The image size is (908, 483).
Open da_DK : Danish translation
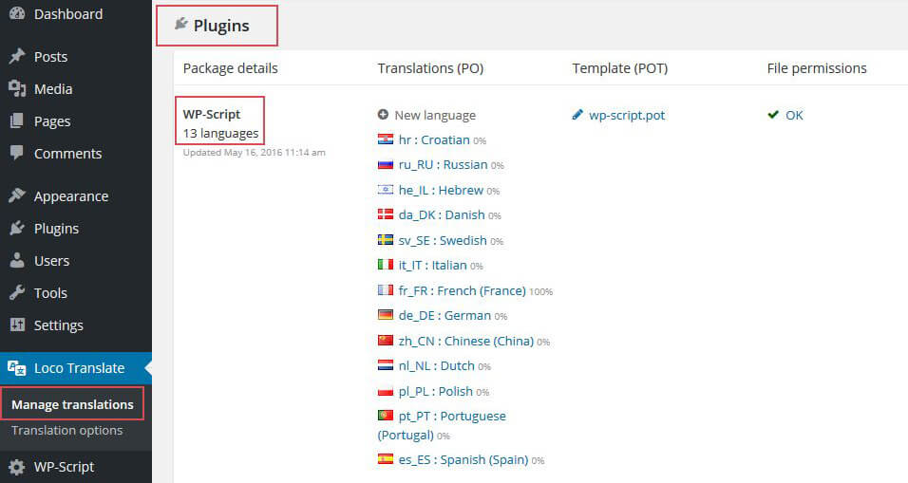tap(442, 215)
